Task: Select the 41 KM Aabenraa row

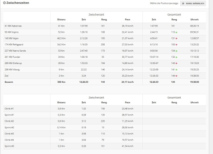Action: 105,26
